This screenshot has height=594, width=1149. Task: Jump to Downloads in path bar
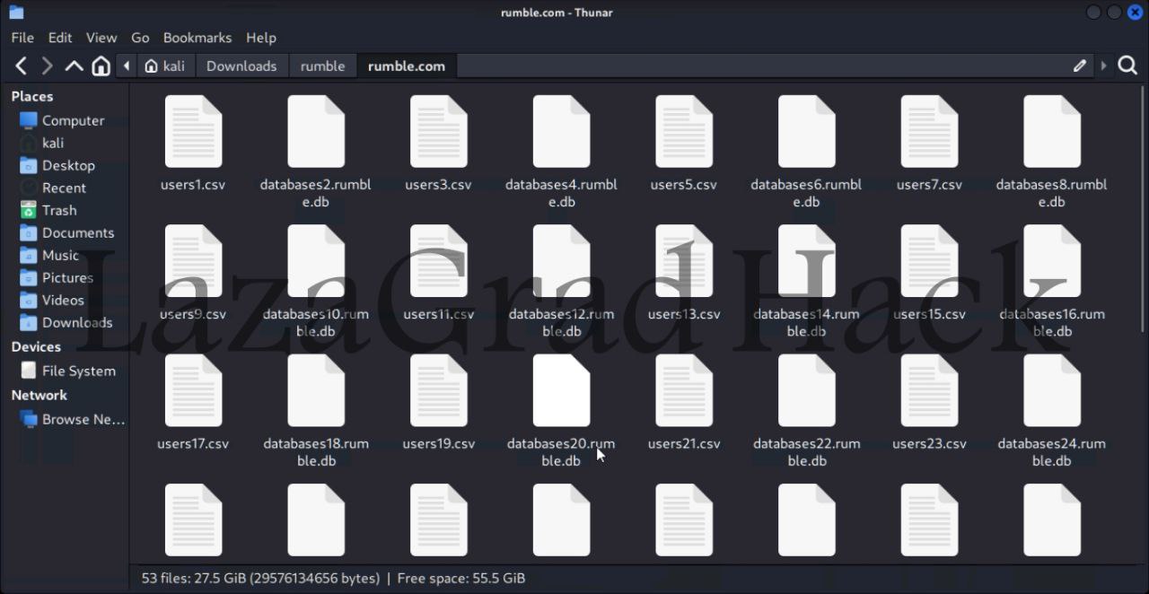[x=241, y=66]
